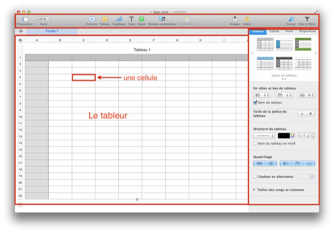Viewport: 334px width, 233px height.
Task: Toggle footer row gridlines button
Action: (x=309, y=163)
